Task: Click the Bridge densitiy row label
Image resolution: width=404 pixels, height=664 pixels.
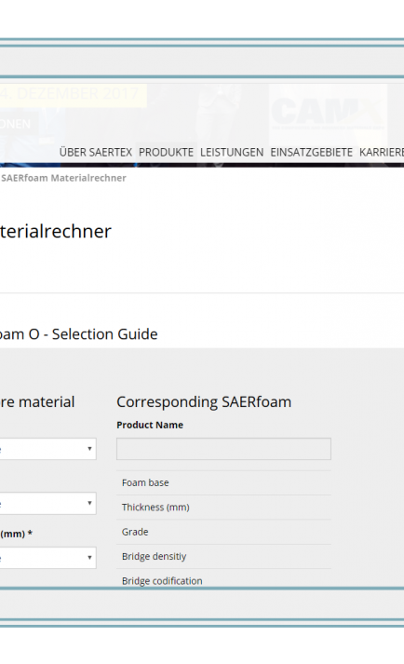Action: pos(154,557)
